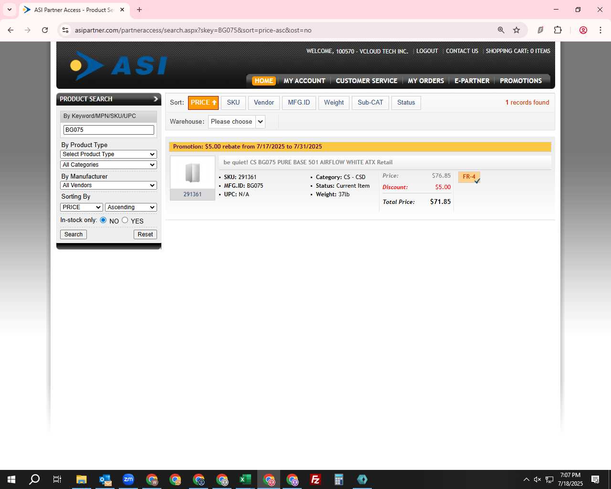Sort results by Status
611x489 pixels.
click(406, 103)
